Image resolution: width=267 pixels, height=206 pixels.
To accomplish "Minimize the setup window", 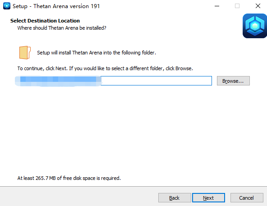I will (217, 6).
